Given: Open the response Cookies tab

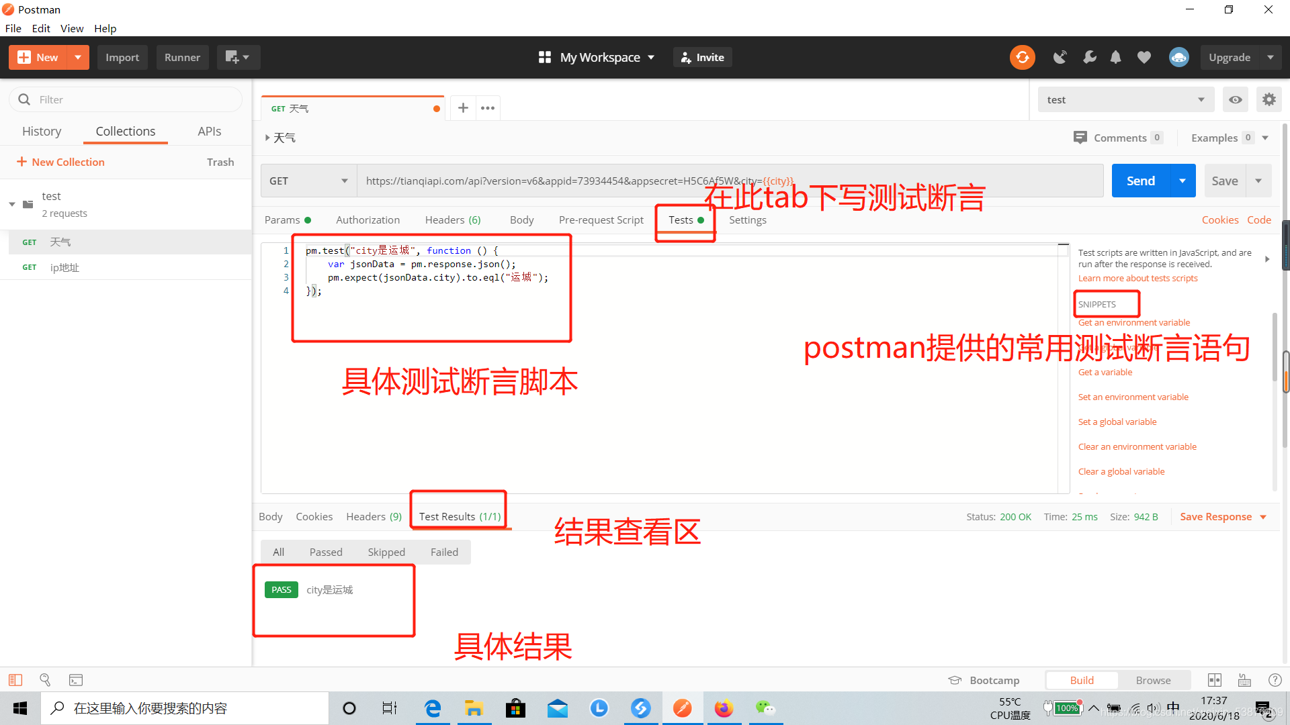Looking at the screenshot, I should point(314,516).
